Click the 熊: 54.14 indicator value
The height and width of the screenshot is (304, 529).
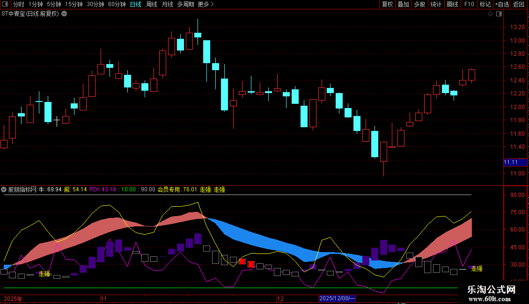[75, 189]
